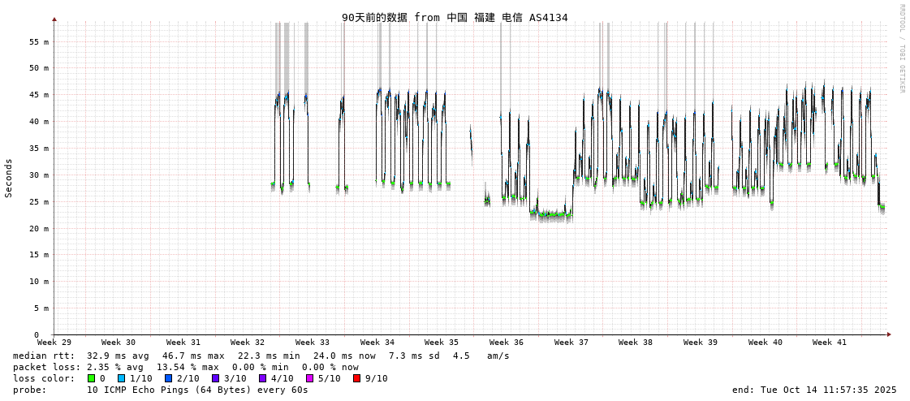This screenshot has height=401, width=910.
Task: Click the purple 3/10 loss swatch
Action: coord(215,378)
